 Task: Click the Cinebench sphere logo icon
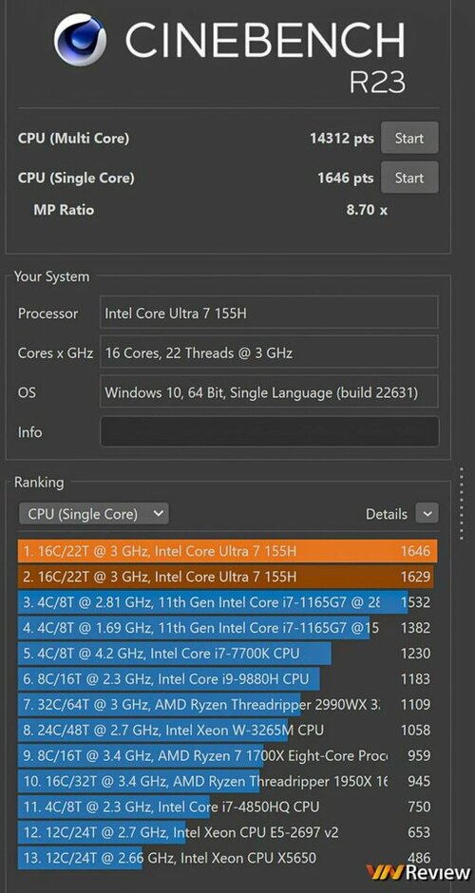click(80, 41)
